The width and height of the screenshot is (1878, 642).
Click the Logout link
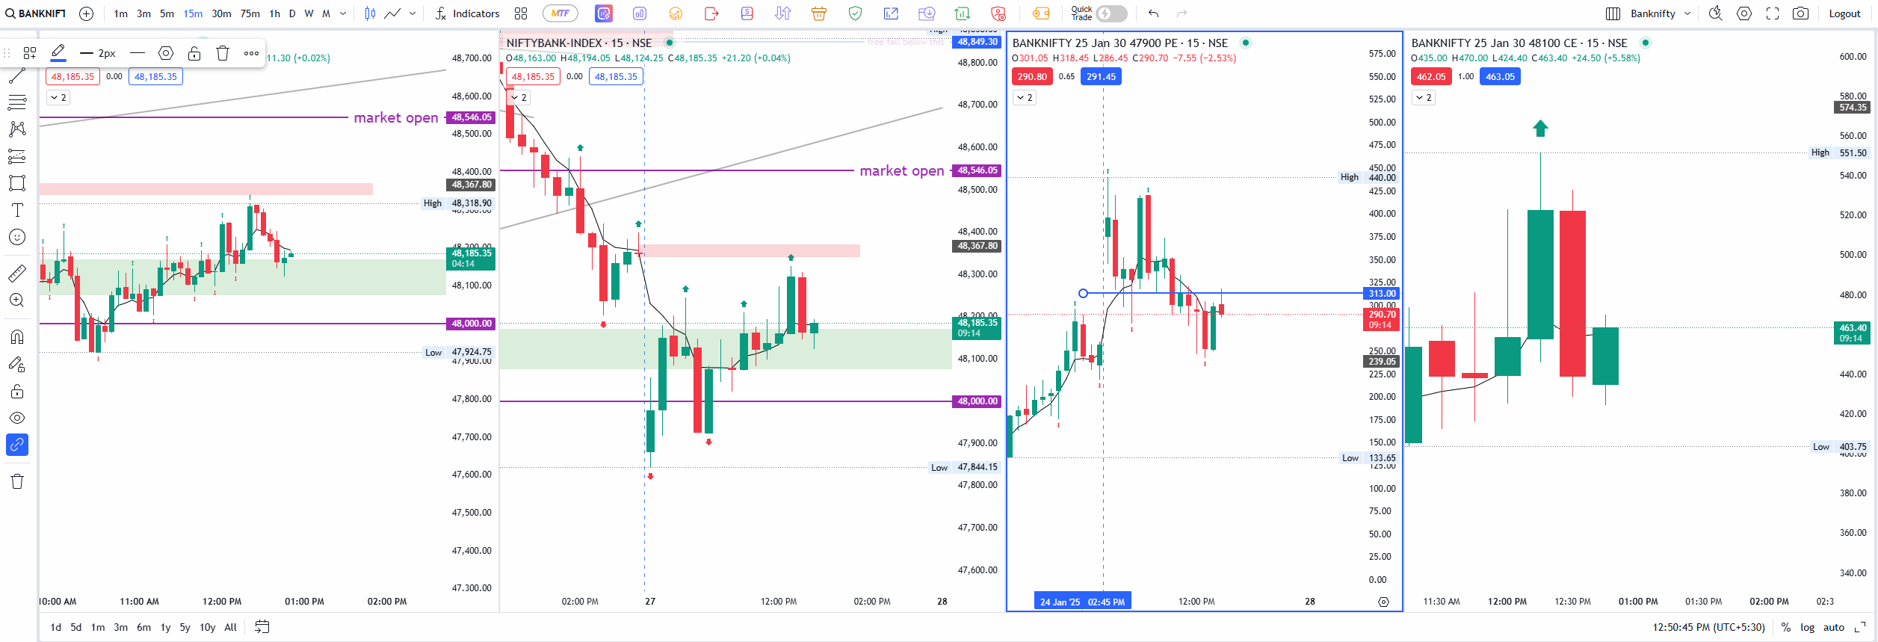[1844, 13]
